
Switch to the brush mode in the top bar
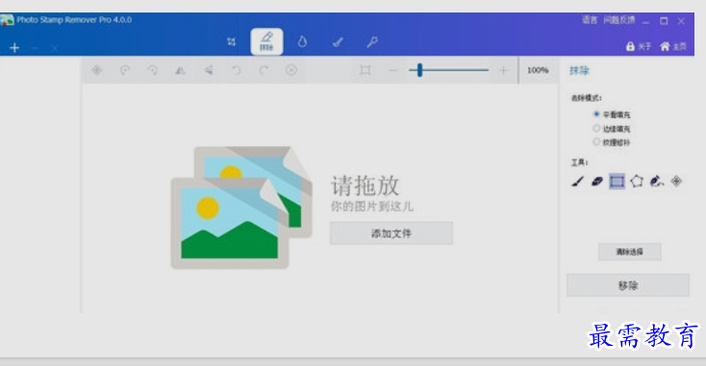[x=338, y=42]
